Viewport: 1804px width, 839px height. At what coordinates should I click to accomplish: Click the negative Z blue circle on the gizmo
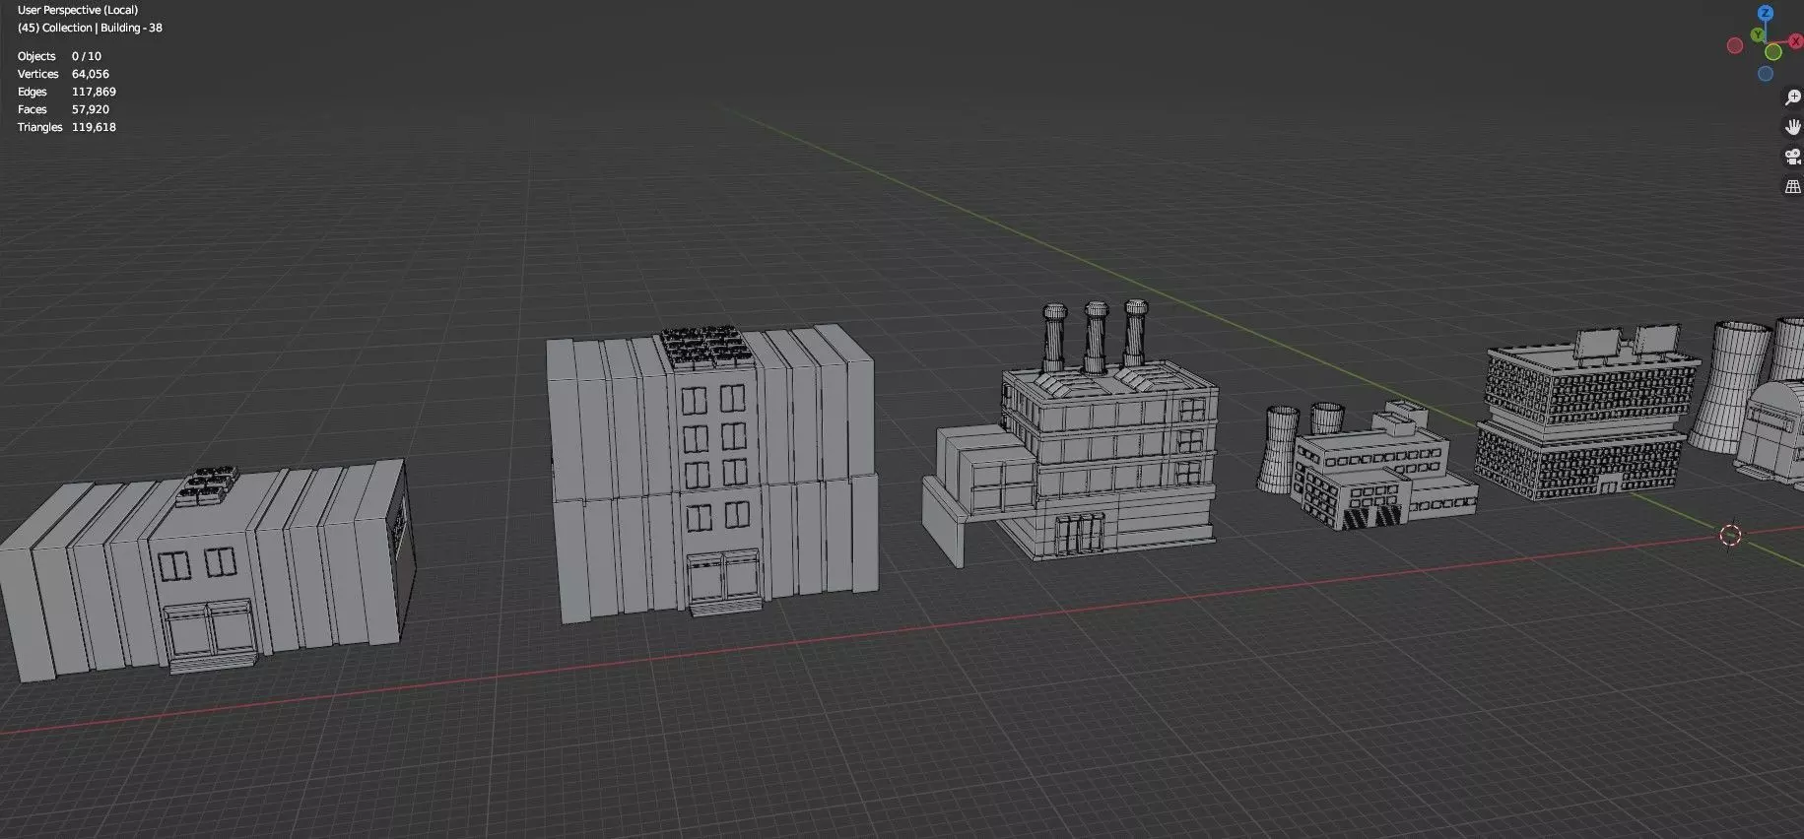(x=1766, y=74)
